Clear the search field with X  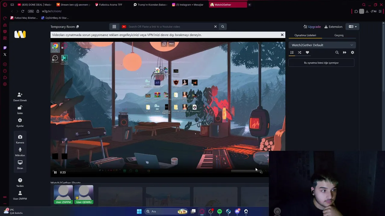tap(215, 27)
